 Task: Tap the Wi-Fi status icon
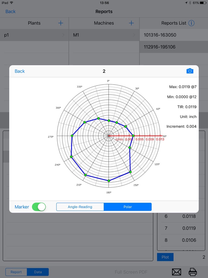11,3
